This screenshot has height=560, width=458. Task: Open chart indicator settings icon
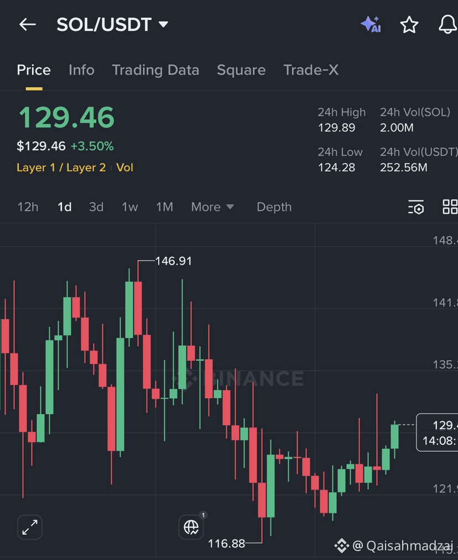[416, 207]
